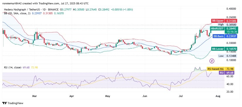The image size is (242, 107).
Task: Click the purple lightning bolt icon
Action: 212,61
